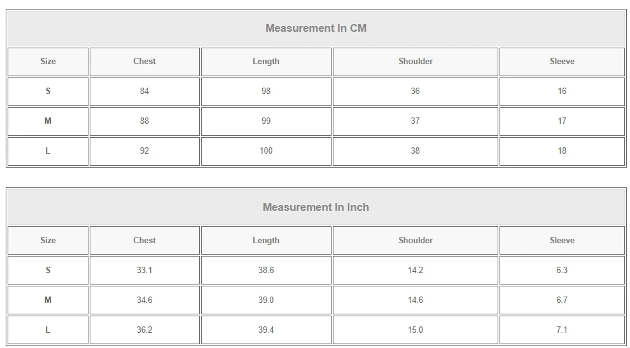Click the sleeve value 7.1 cell
This screenshot has width=630, height=348.
562,330
